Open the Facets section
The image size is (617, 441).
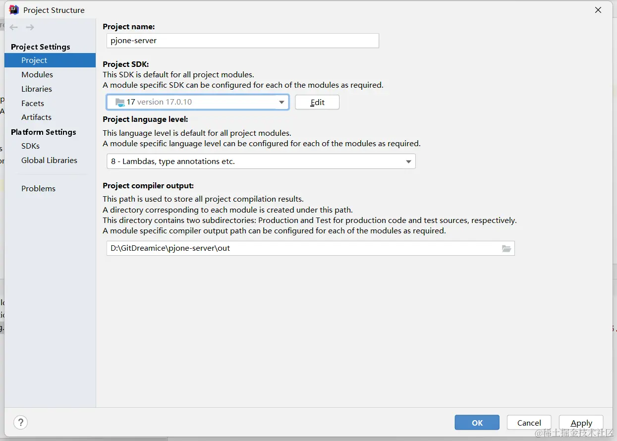point(33,104)
